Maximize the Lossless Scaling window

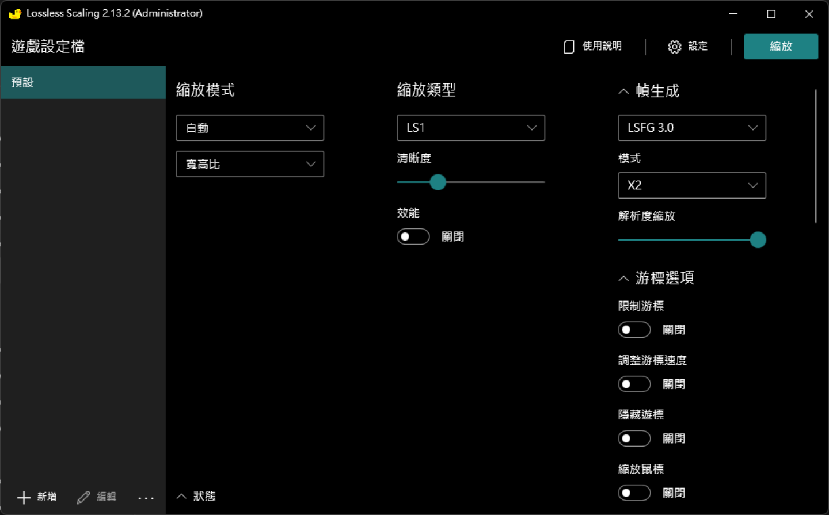771,14
